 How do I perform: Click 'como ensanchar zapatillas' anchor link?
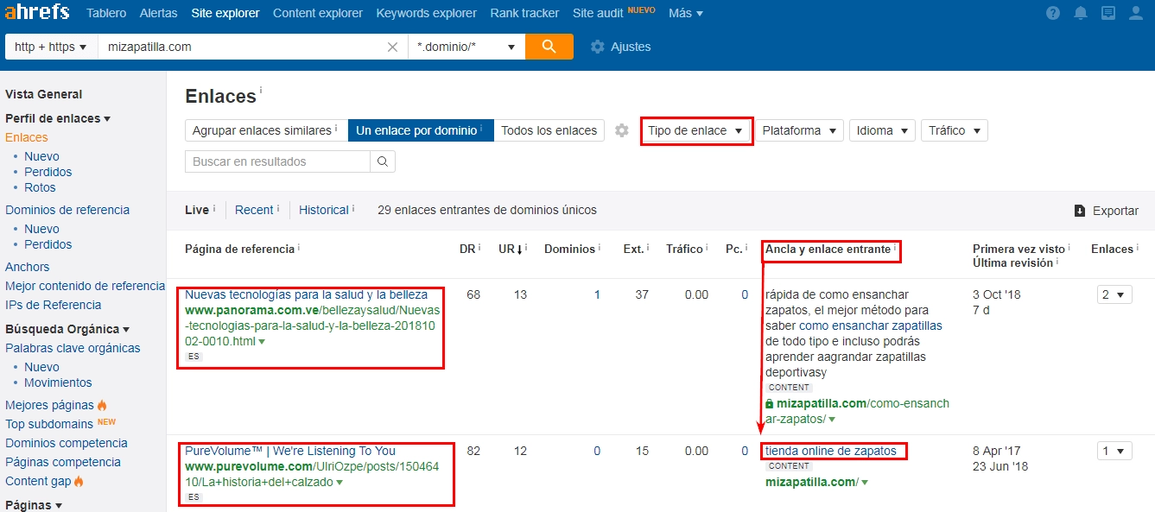coord(871,326)
